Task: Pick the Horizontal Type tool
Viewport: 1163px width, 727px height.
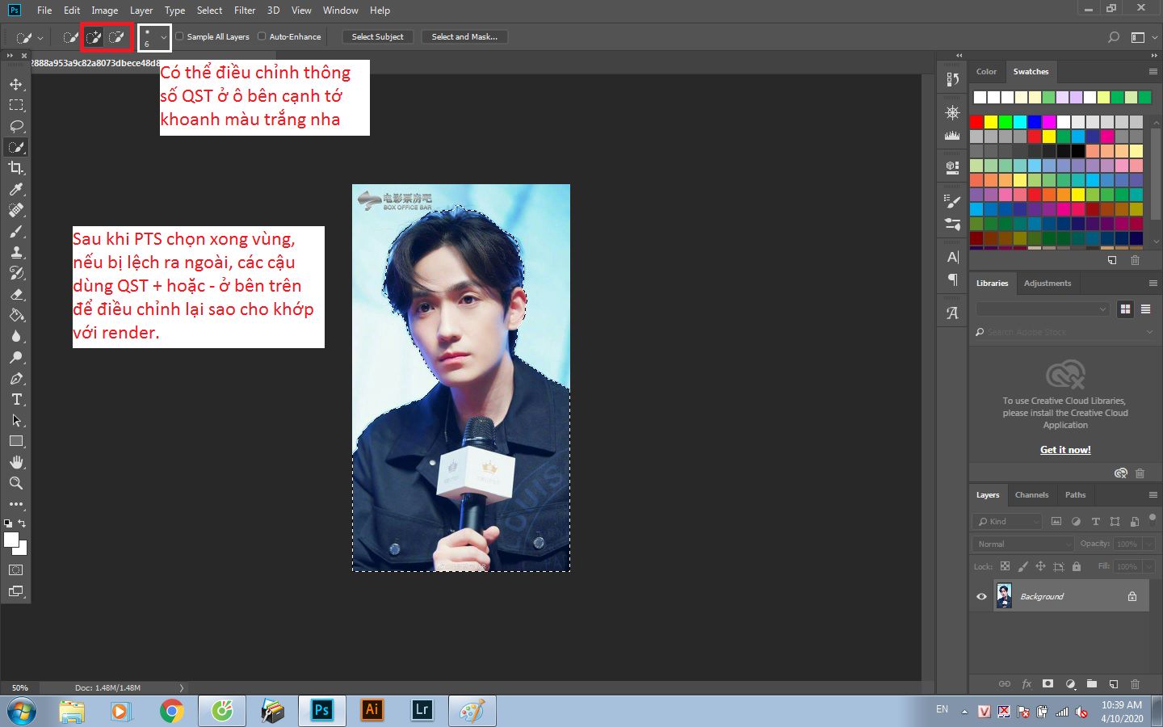Action: 15,400
